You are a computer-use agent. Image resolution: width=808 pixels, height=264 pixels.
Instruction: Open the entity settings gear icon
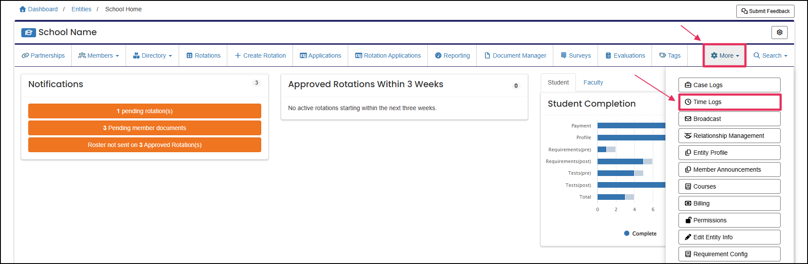[779, 32]
